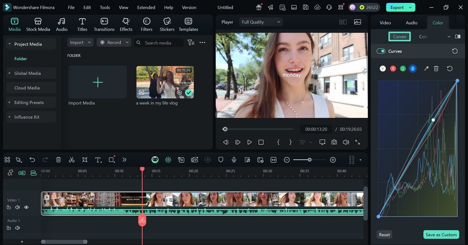Switch to the Audio properties tab
Image resolution: width=468 pixels, height=245 pixels.
click(x=411, y=23)
